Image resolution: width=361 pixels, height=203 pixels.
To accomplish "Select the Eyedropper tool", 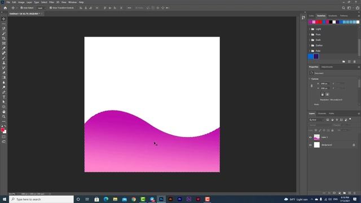I will [x=4, y=48].
